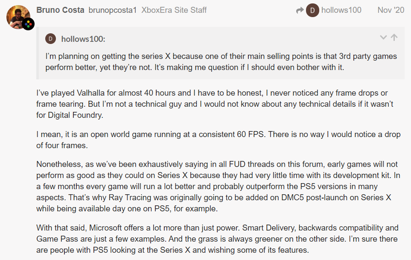This screenshot has height=260, width=411.
Task: Click hollows100 avatar in post header
Action: [x=312, y=10]
